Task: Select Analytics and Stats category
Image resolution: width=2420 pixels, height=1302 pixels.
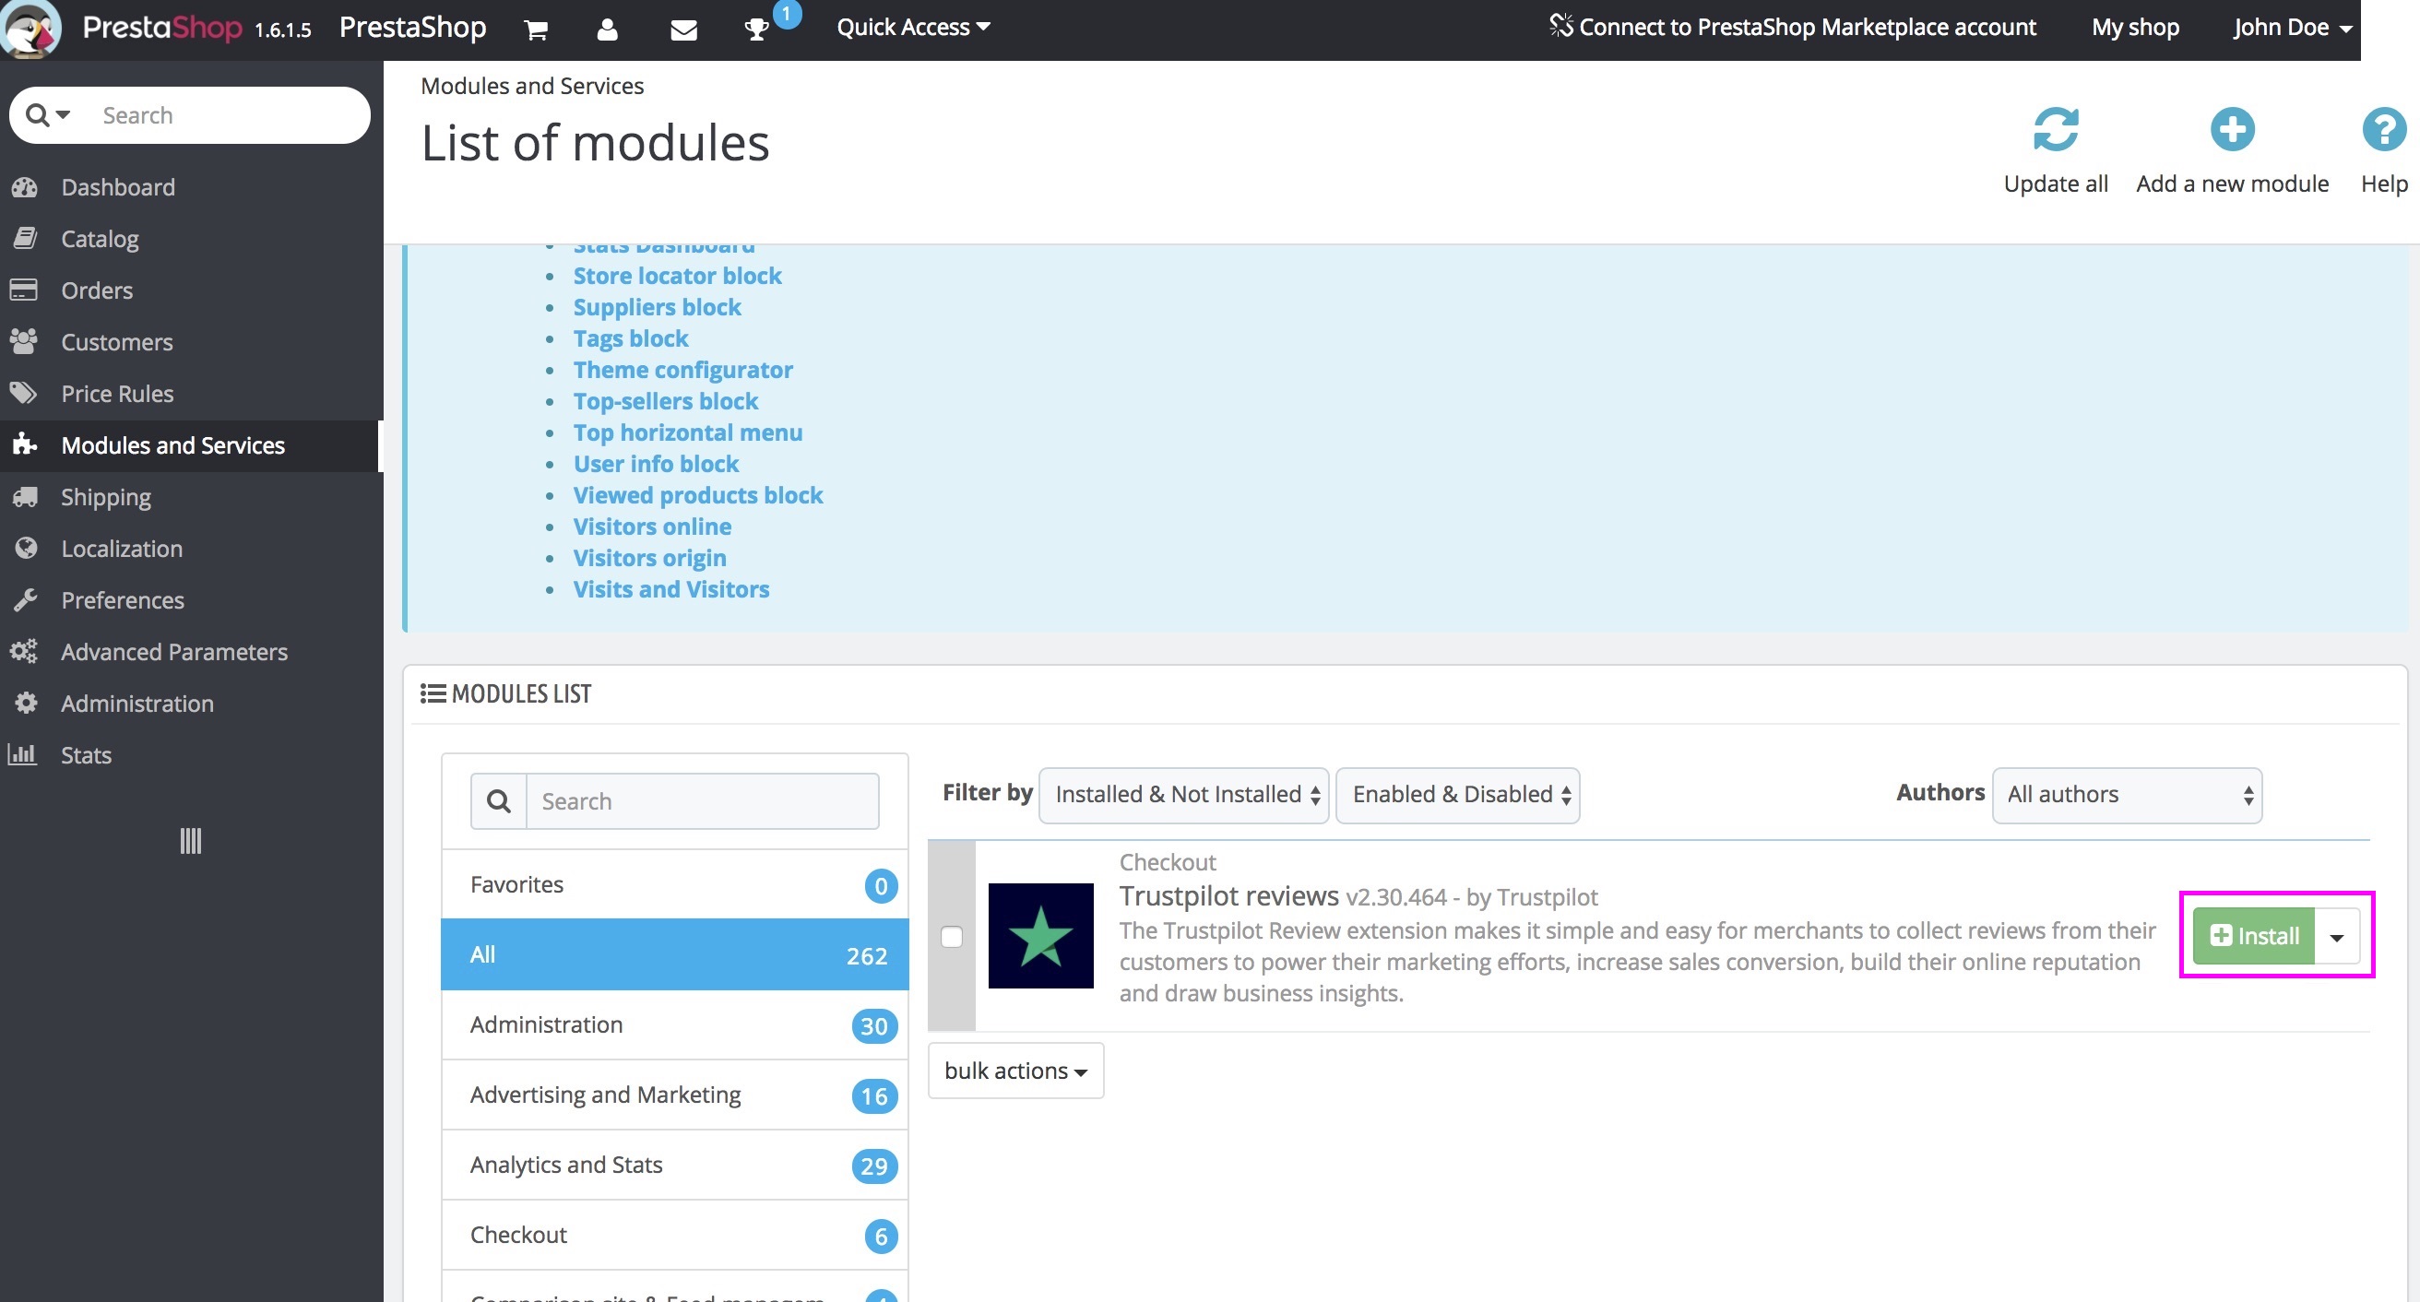Action: coord(674,1165)
